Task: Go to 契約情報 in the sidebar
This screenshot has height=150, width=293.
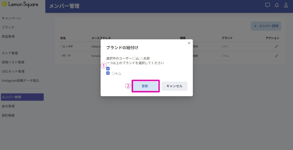Action: 8,115
